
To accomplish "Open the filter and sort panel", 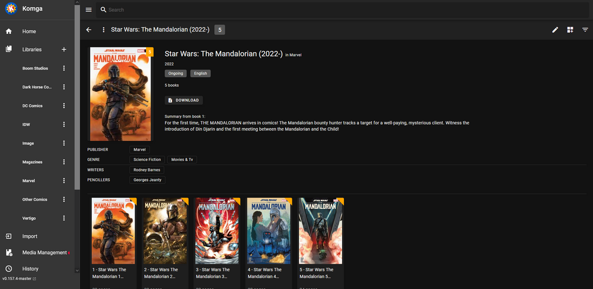I will point(585,30).
